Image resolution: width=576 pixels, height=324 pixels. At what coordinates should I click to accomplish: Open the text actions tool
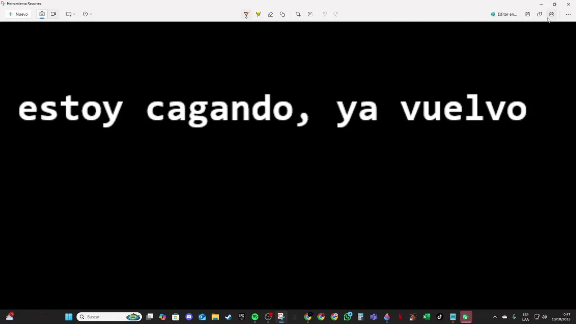310,14
